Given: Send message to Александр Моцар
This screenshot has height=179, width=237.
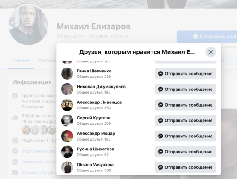Looking at the screenshot, I should pyautogui.click(x=185, y=136).
